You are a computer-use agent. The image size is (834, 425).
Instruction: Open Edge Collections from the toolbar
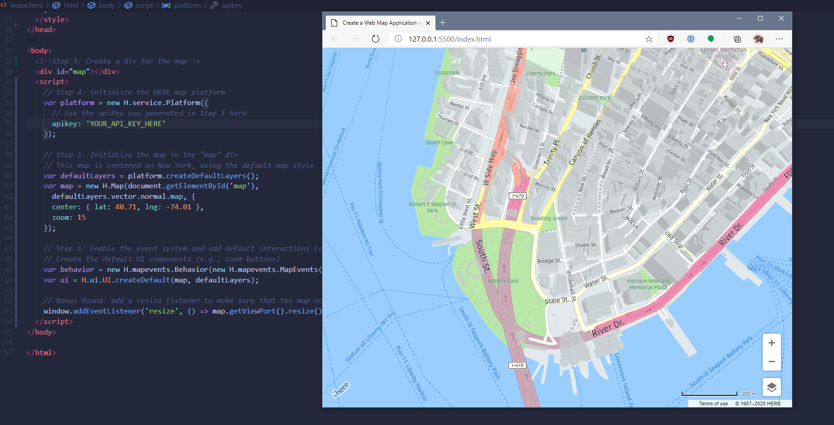coord(737,39)
